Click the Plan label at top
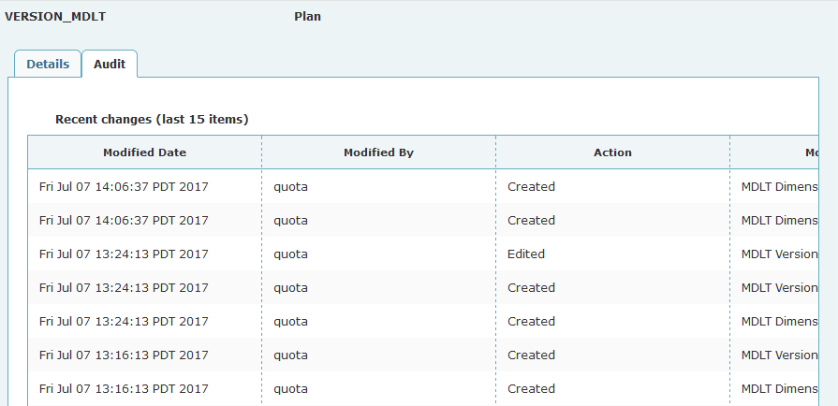The width and height of the screenshot is (838, 406). pyautogui.click(x=307, y=16)
